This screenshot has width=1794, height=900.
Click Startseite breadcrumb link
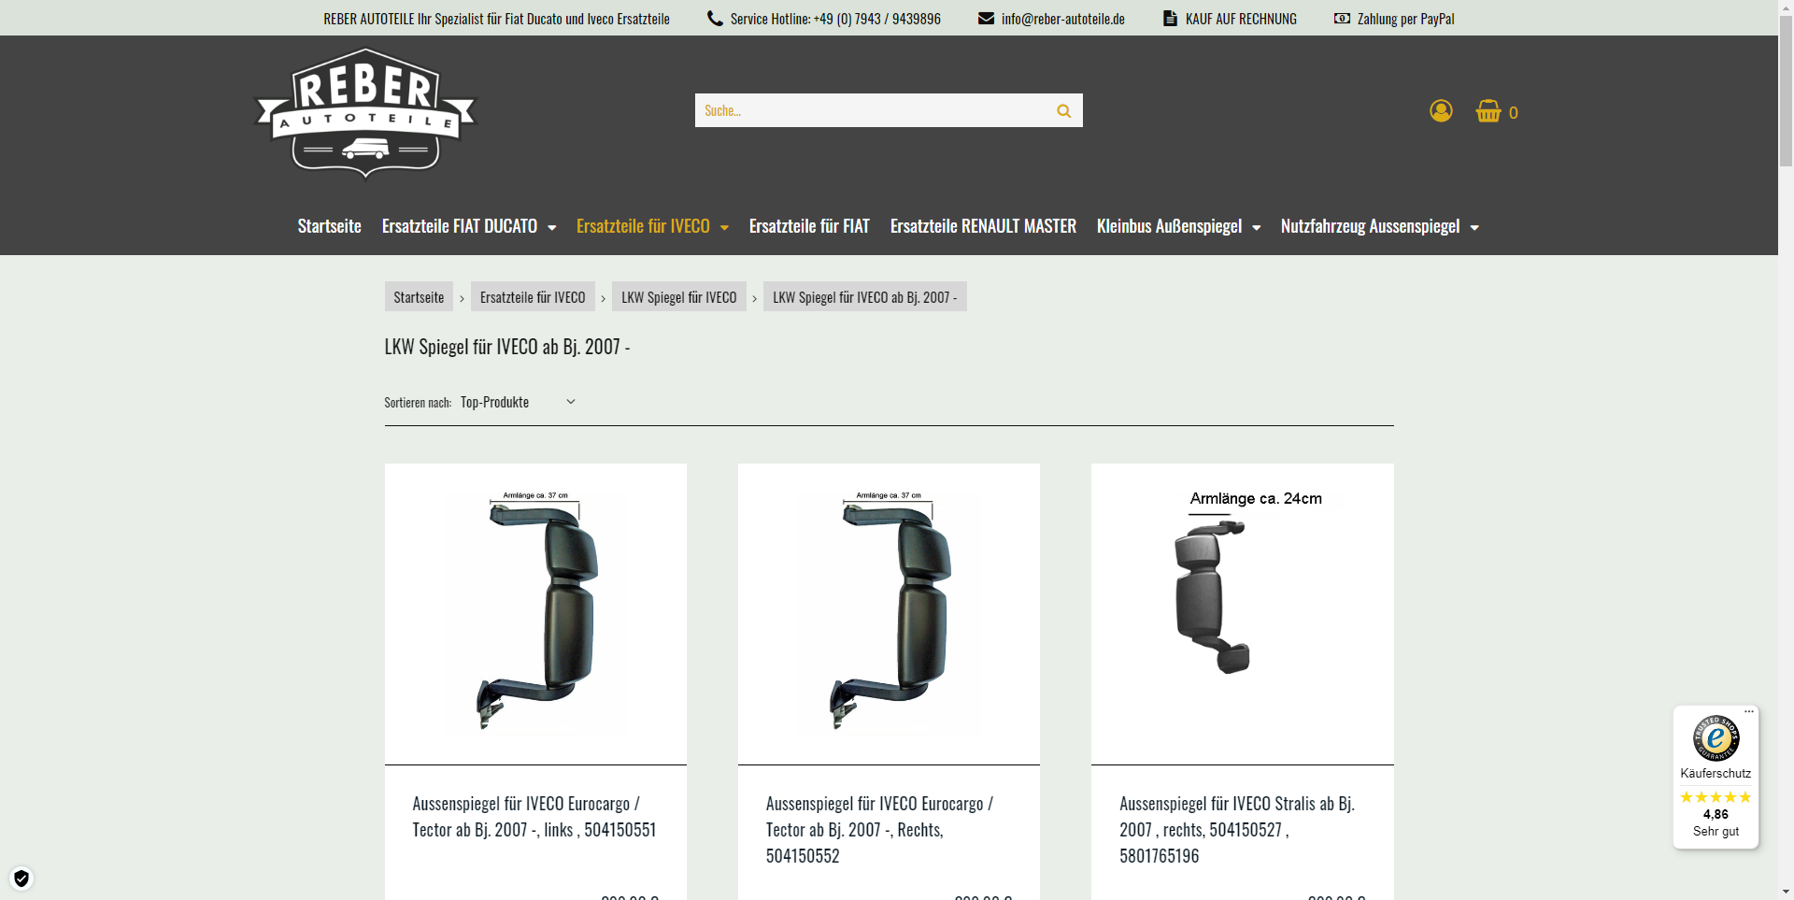pyautogui.click(x=419, y=297)
